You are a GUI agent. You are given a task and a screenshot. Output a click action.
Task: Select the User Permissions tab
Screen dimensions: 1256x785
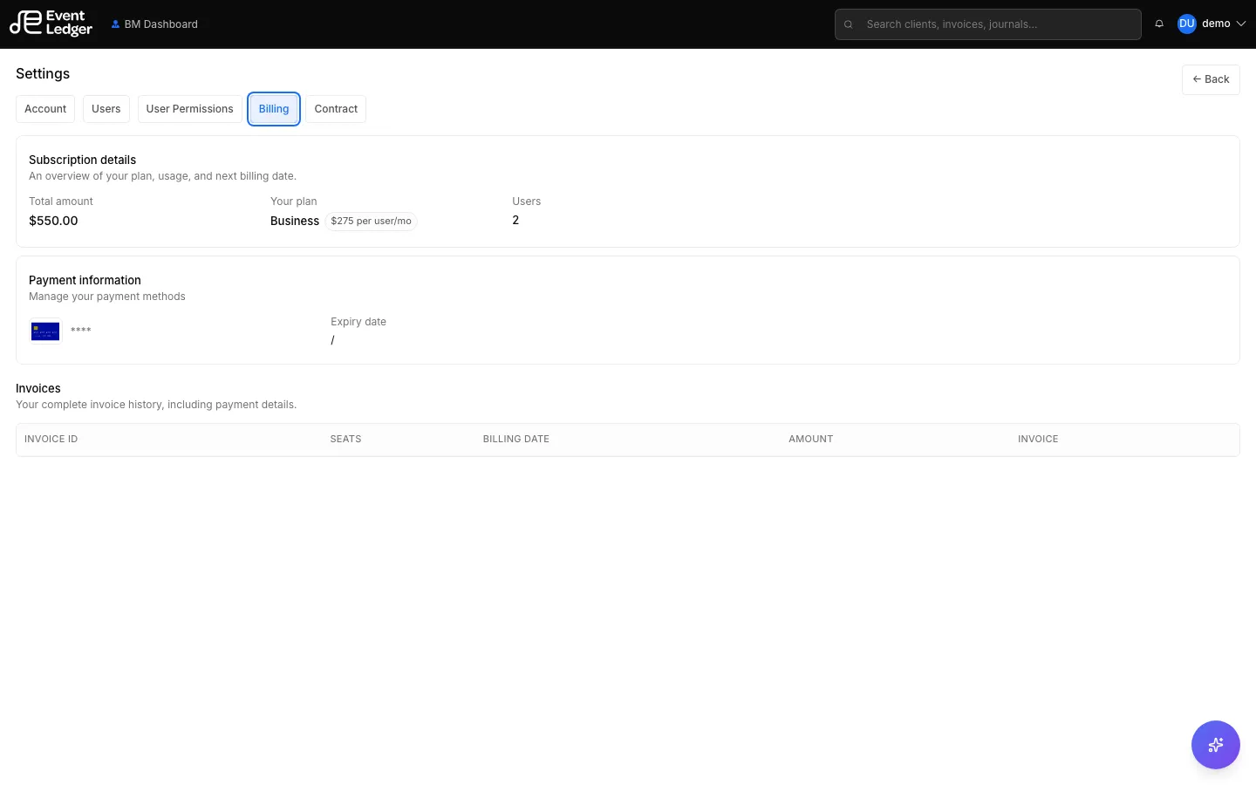point(190,109)
